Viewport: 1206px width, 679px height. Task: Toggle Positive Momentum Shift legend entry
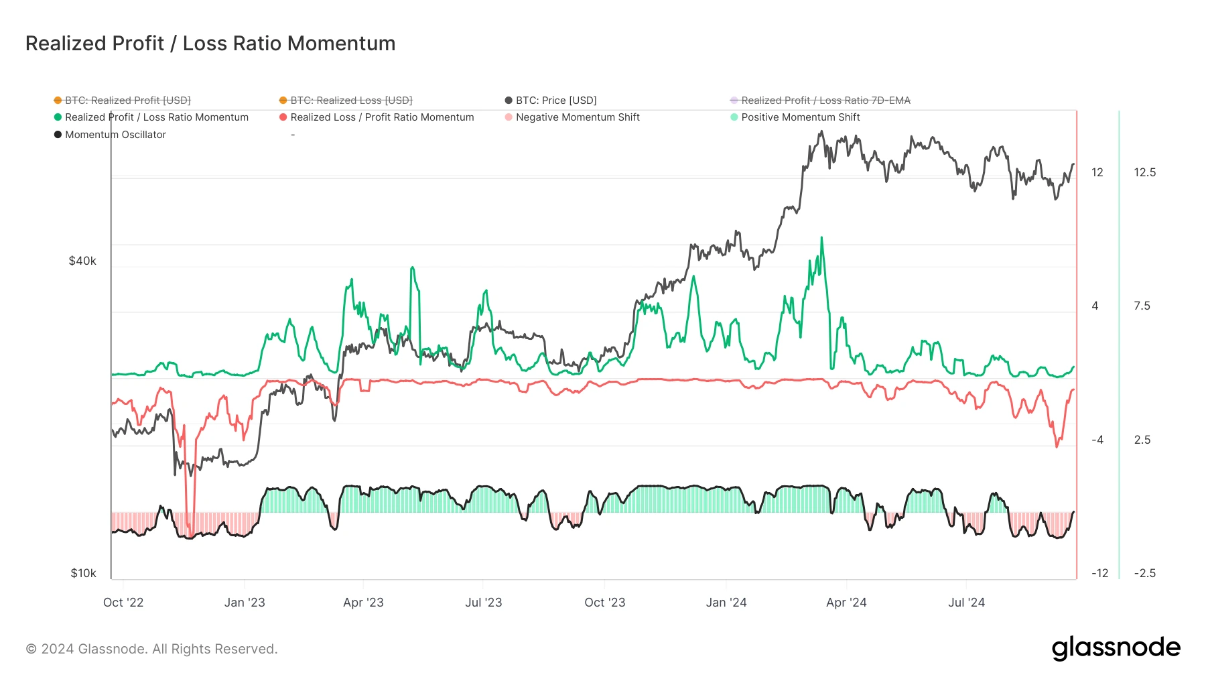795,117
